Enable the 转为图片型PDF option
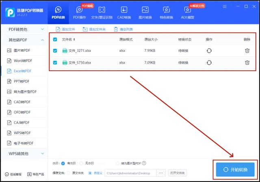This screenshot has width=260, height=182. pyautogui.click(x=117, y=163)
